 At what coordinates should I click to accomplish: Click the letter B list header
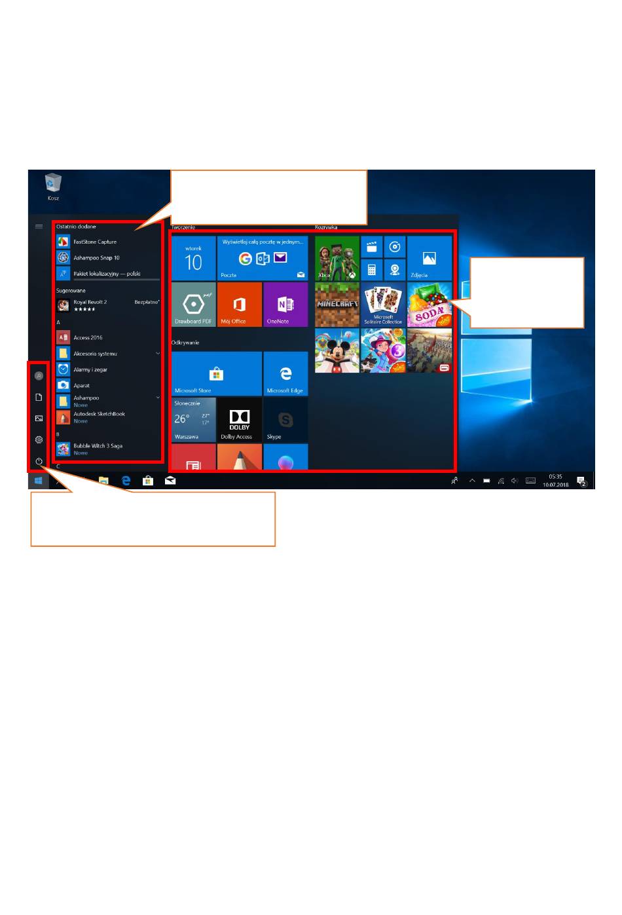point(58,434)
